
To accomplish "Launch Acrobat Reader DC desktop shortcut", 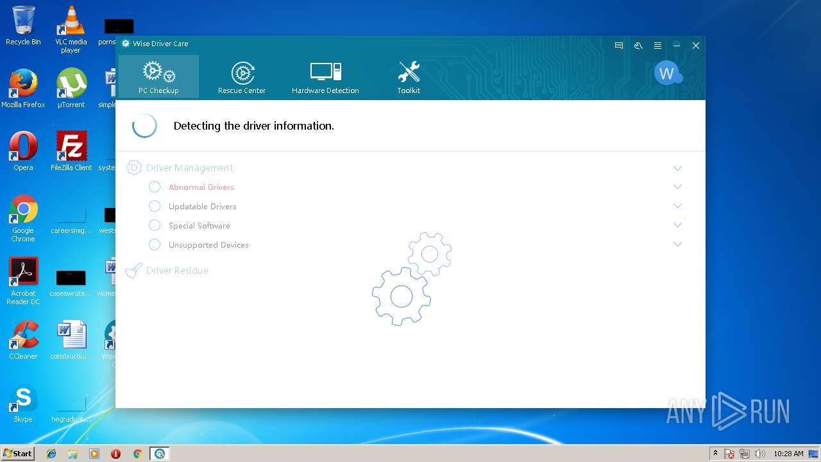I will pyautogui.click(x=23, y=281).
